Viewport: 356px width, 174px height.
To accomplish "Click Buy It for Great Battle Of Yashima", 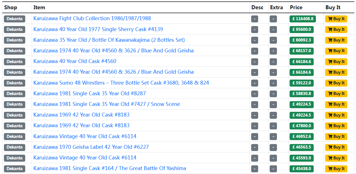I will pyautogui.click(x=336, y=169).
